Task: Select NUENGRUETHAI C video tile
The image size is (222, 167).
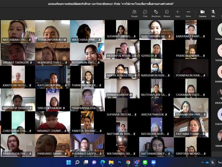Action: pyautogui.click(x=52, y=54)
